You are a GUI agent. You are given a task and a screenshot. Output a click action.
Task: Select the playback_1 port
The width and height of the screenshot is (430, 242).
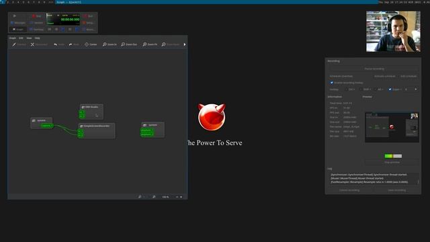click(147, 130)
